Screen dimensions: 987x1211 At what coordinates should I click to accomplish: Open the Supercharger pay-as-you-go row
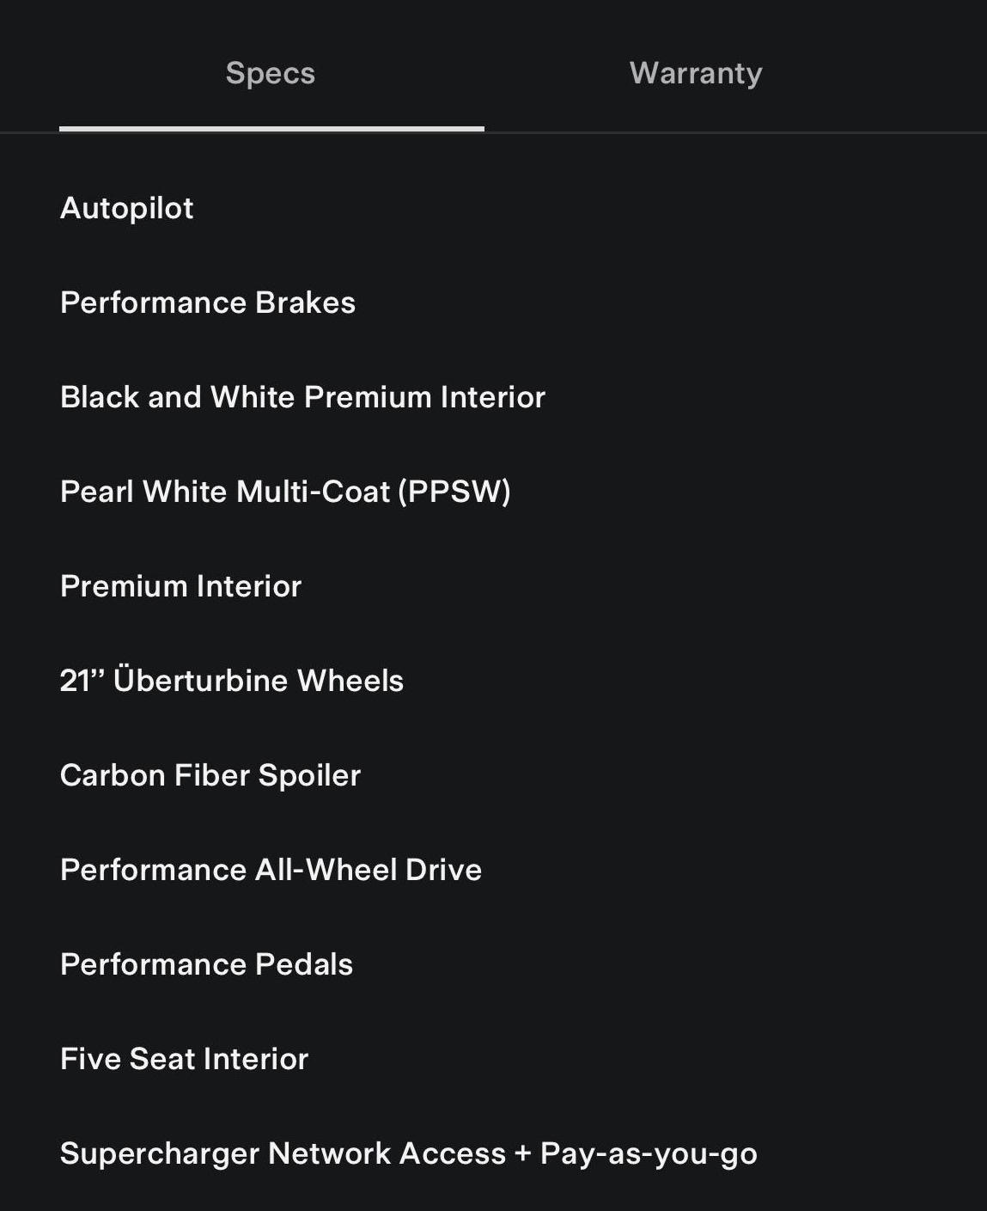[x=408, y=1153]
